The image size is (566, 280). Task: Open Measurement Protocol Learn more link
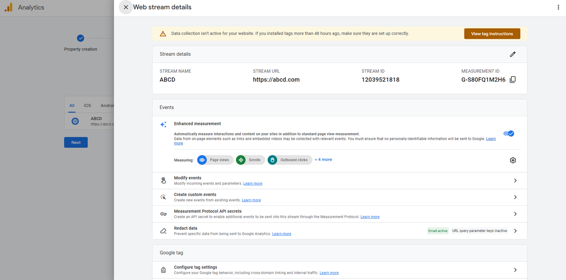[x=370, y=217]
